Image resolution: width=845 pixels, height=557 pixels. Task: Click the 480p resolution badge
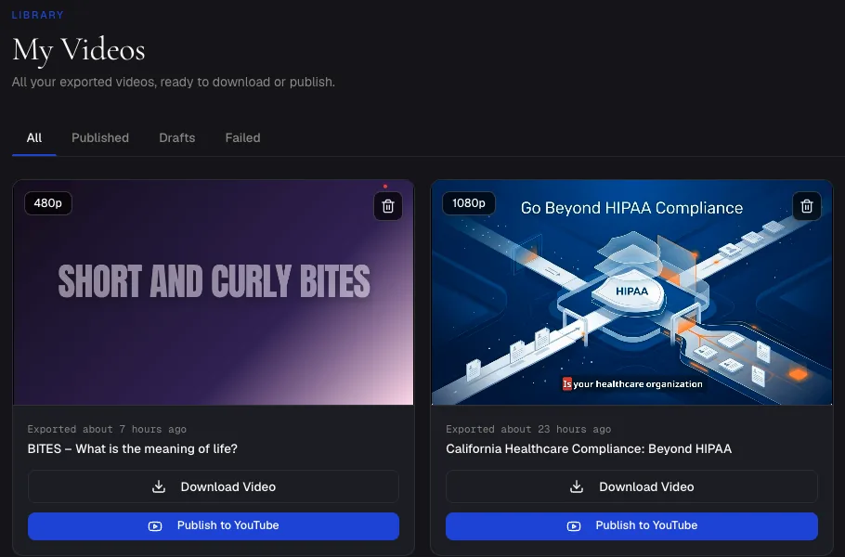(x=48, y=203)
